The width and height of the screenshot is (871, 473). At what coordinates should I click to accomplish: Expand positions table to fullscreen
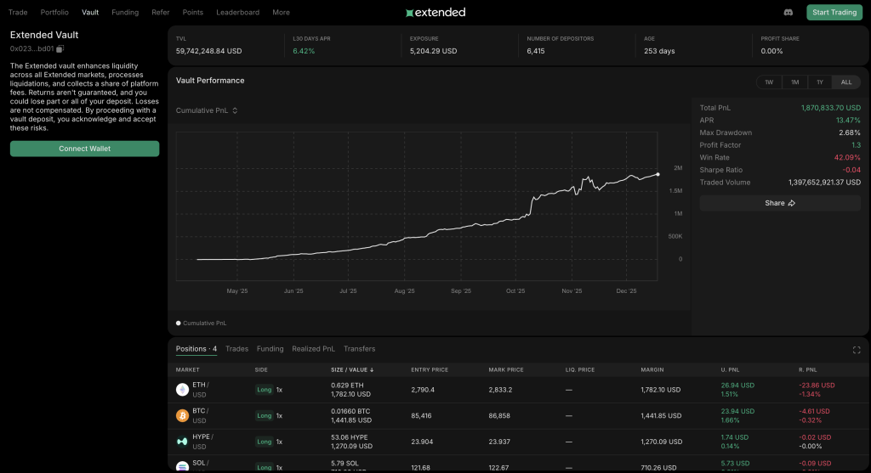tap(856, 350)
